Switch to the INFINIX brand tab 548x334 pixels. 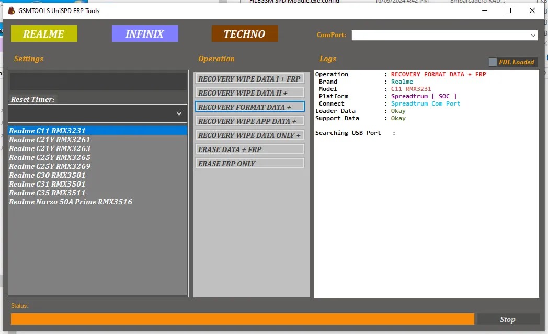pos(145,33)
